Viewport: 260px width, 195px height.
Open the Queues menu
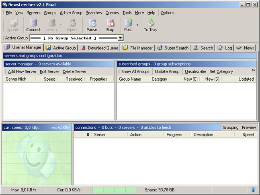point(112,13)
